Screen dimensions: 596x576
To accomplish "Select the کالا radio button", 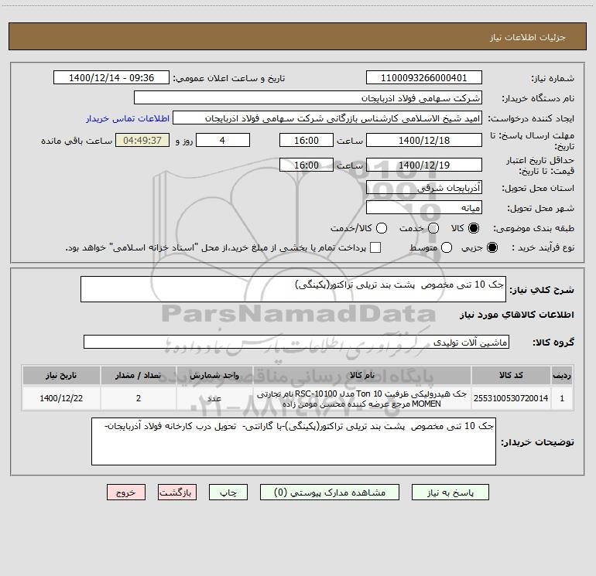I will point(474,228).
